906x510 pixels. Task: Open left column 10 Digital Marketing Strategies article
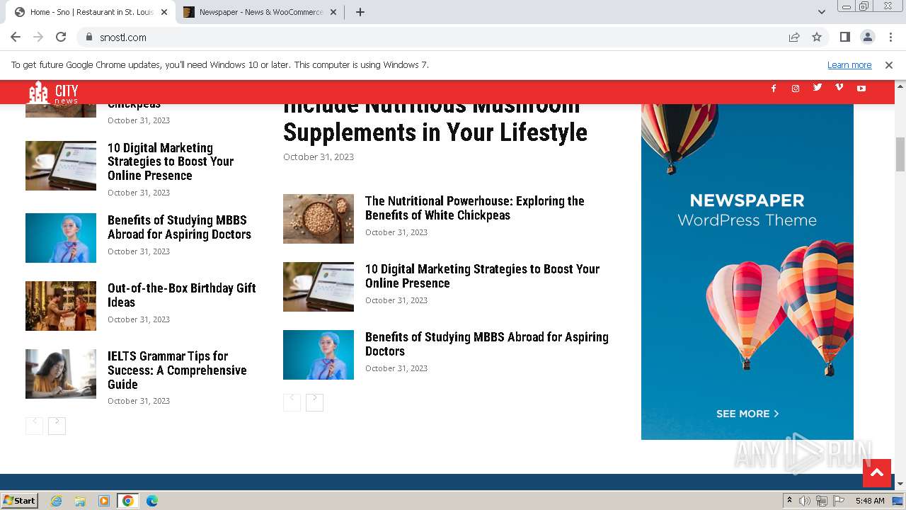pos(171,161)
